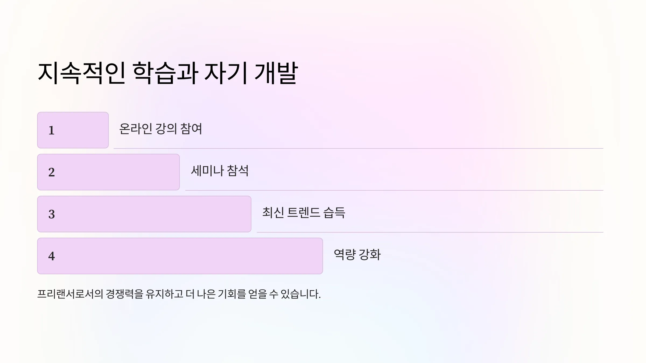Click the word 경쟁력을 in the footer
This screenshot has width=646, height=363.
click(124, 294)
